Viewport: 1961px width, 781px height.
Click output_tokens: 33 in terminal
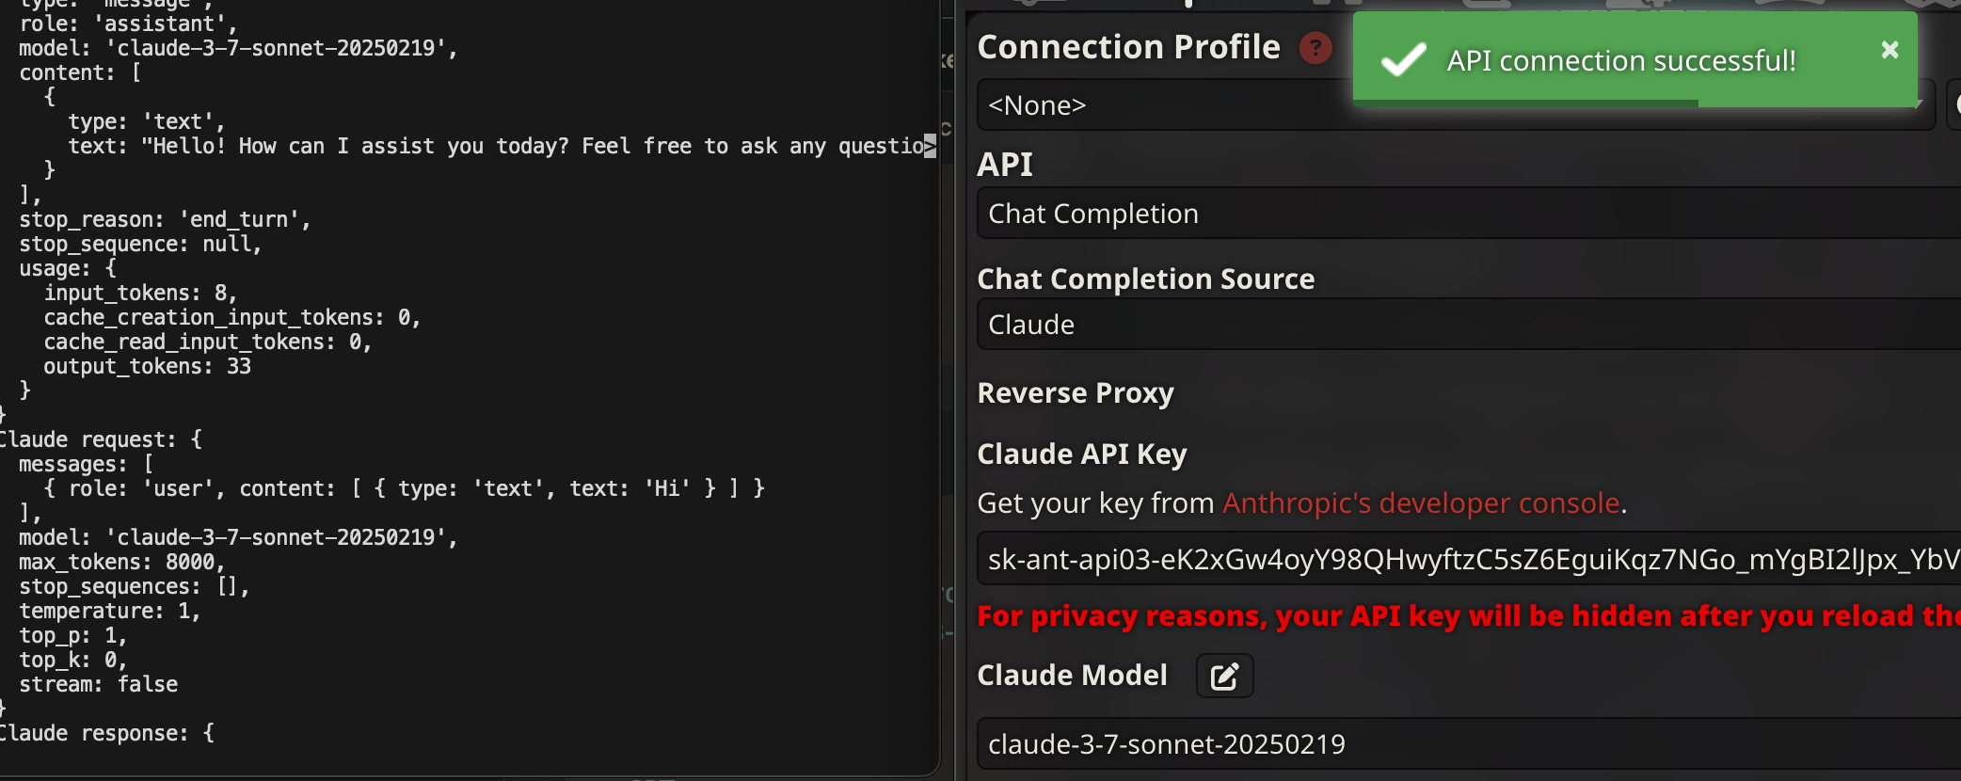147,366
